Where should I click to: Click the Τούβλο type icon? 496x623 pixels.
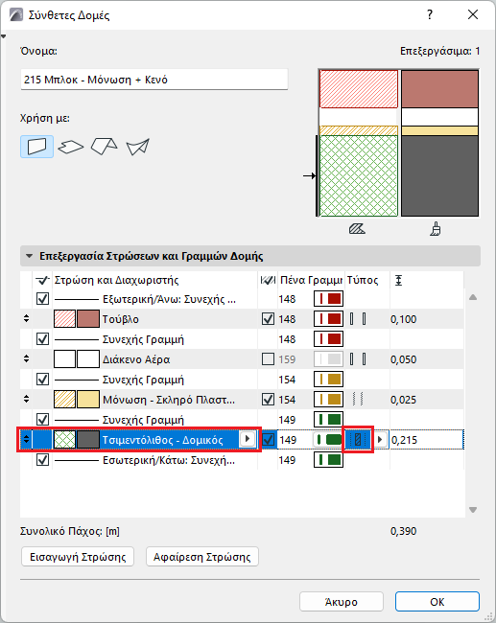[x=358, y=319]
